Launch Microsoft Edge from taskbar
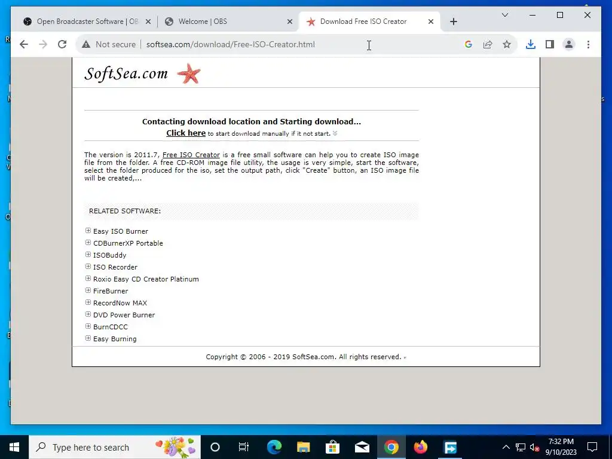This screenshot has height=459, width=612. coord(274,447)
